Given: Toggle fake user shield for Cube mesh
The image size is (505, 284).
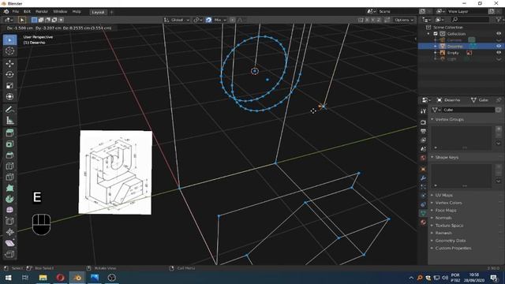Looking at the screenshot, I should click(498, 110).
